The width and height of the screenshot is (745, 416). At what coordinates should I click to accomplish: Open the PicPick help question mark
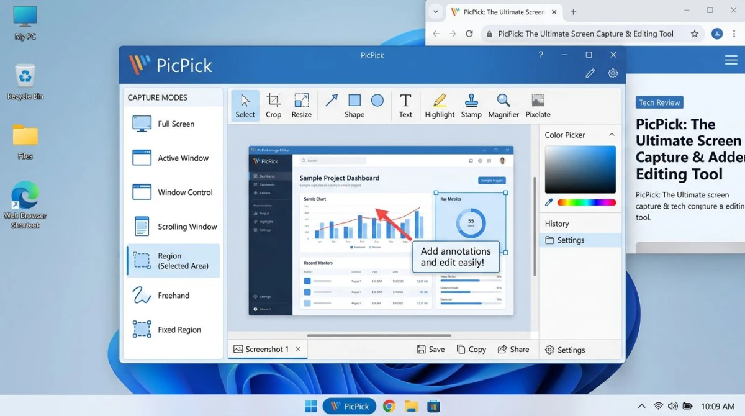click(541, 55)
